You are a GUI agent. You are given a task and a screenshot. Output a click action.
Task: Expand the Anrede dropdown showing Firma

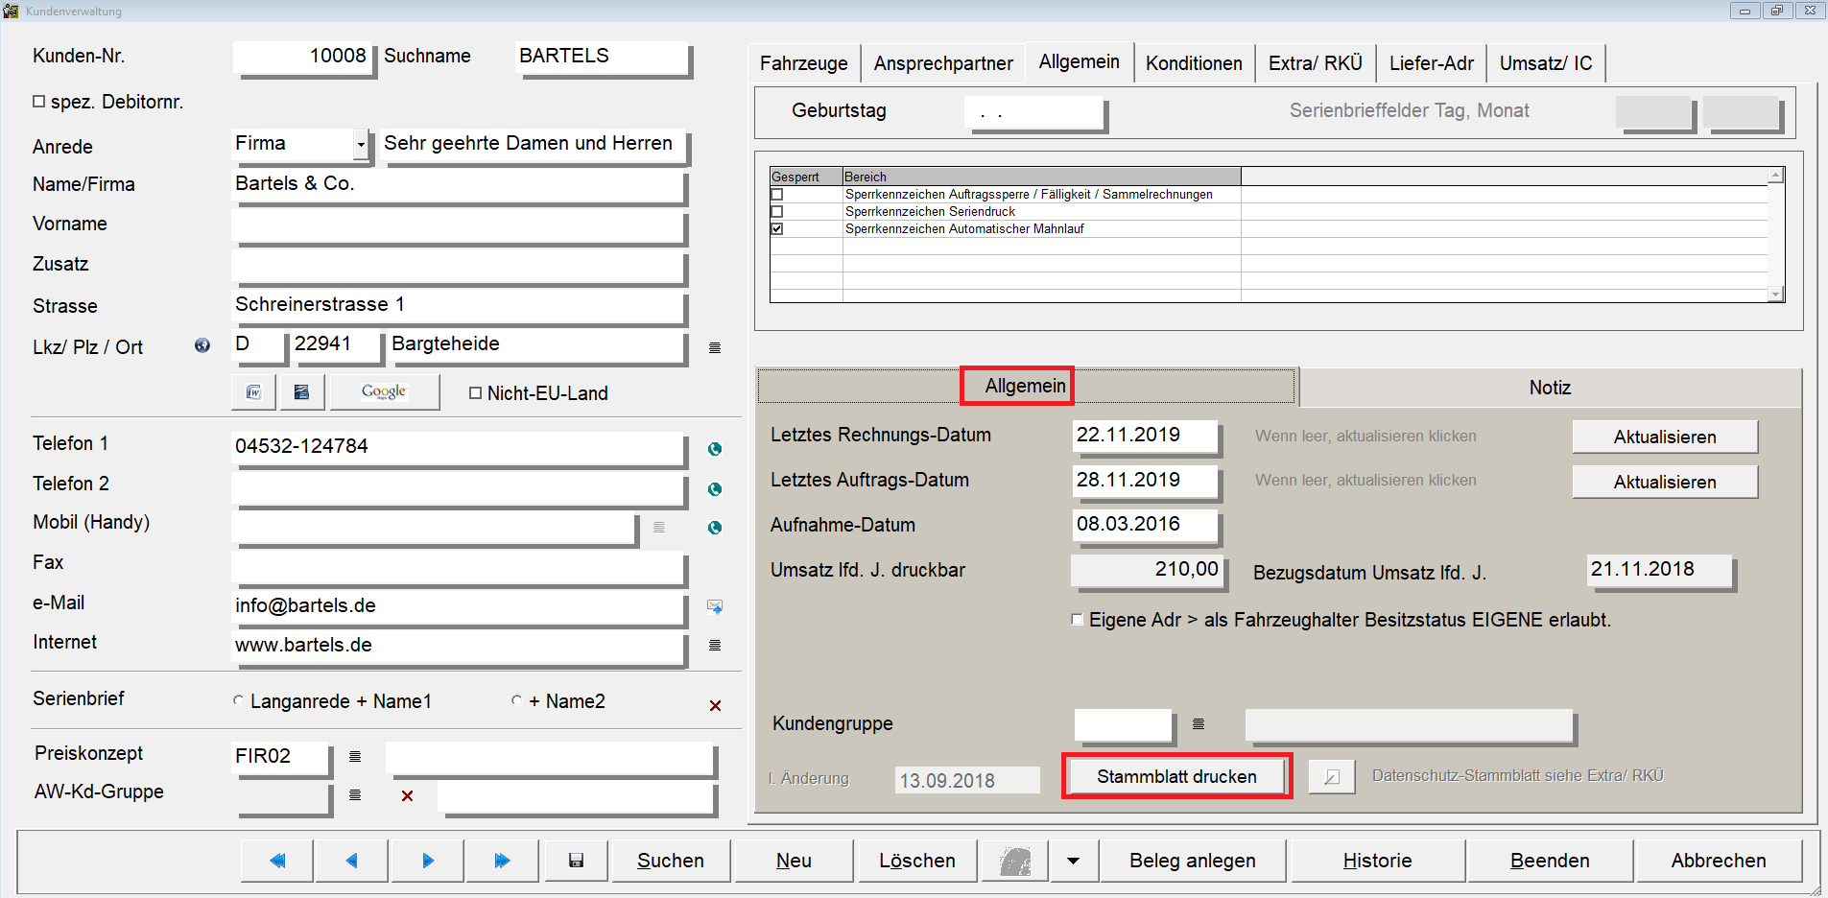point(361,145)
